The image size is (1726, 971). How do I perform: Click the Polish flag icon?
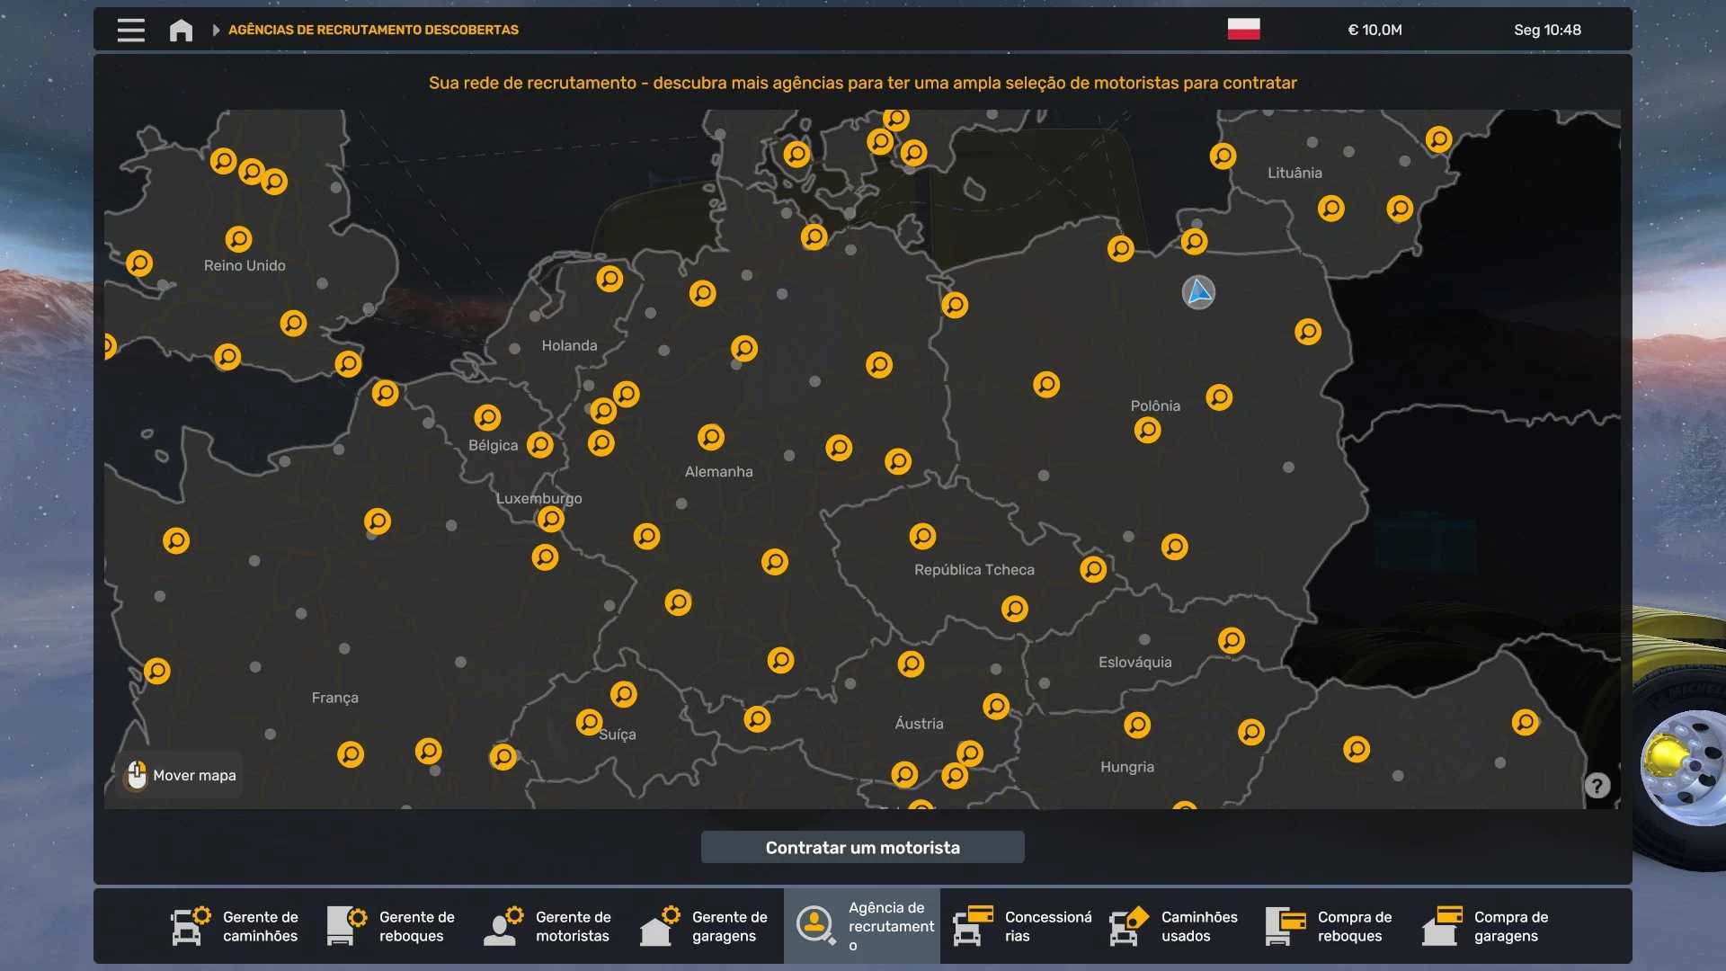[1243, 29]
